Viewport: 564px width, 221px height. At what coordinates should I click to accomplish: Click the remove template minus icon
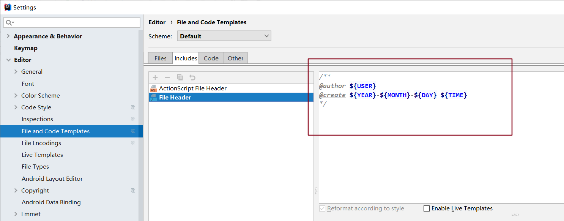click(167, 77)
